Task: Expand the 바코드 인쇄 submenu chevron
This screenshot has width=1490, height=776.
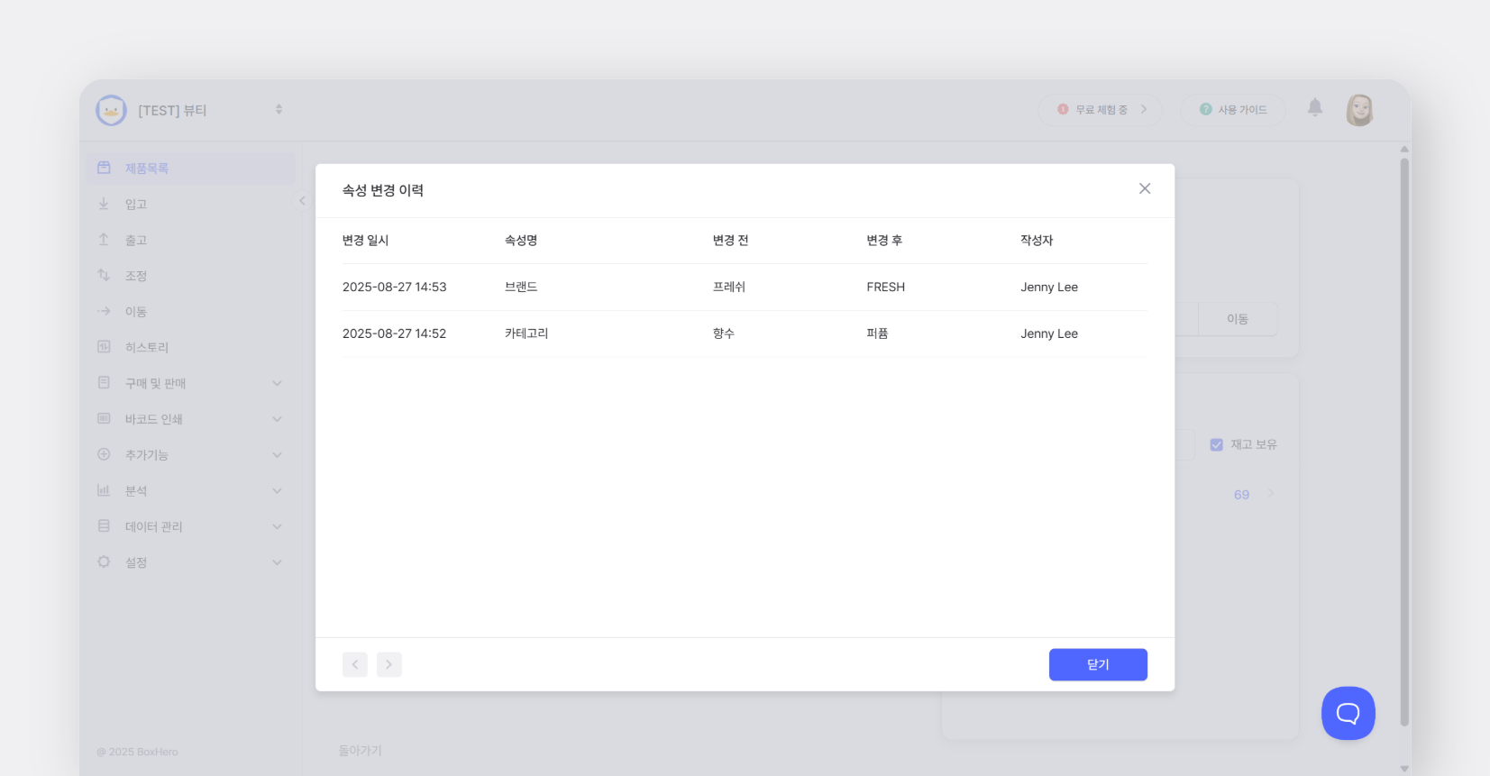Action: click(278, 419)
